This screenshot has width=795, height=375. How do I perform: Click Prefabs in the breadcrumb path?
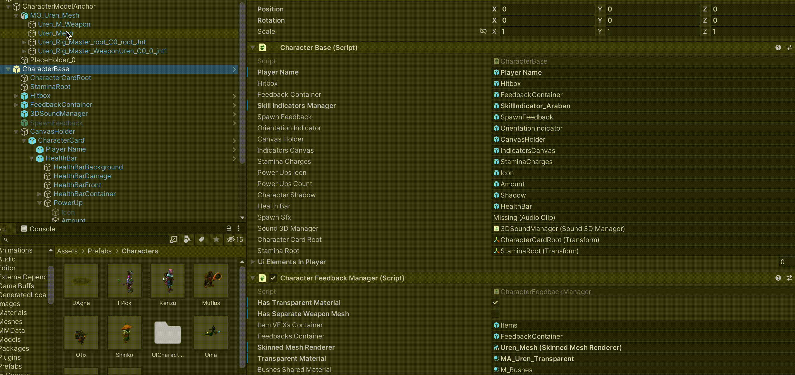(99, 251)
